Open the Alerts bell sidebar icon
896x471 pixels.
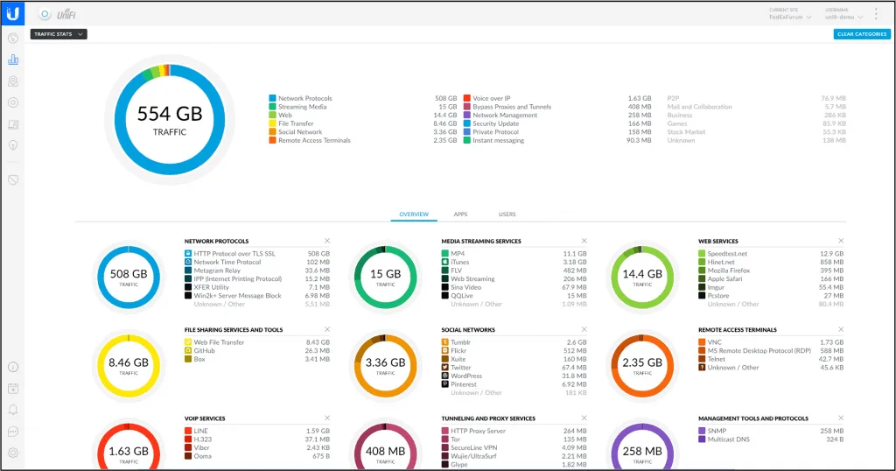click(13, 410)
